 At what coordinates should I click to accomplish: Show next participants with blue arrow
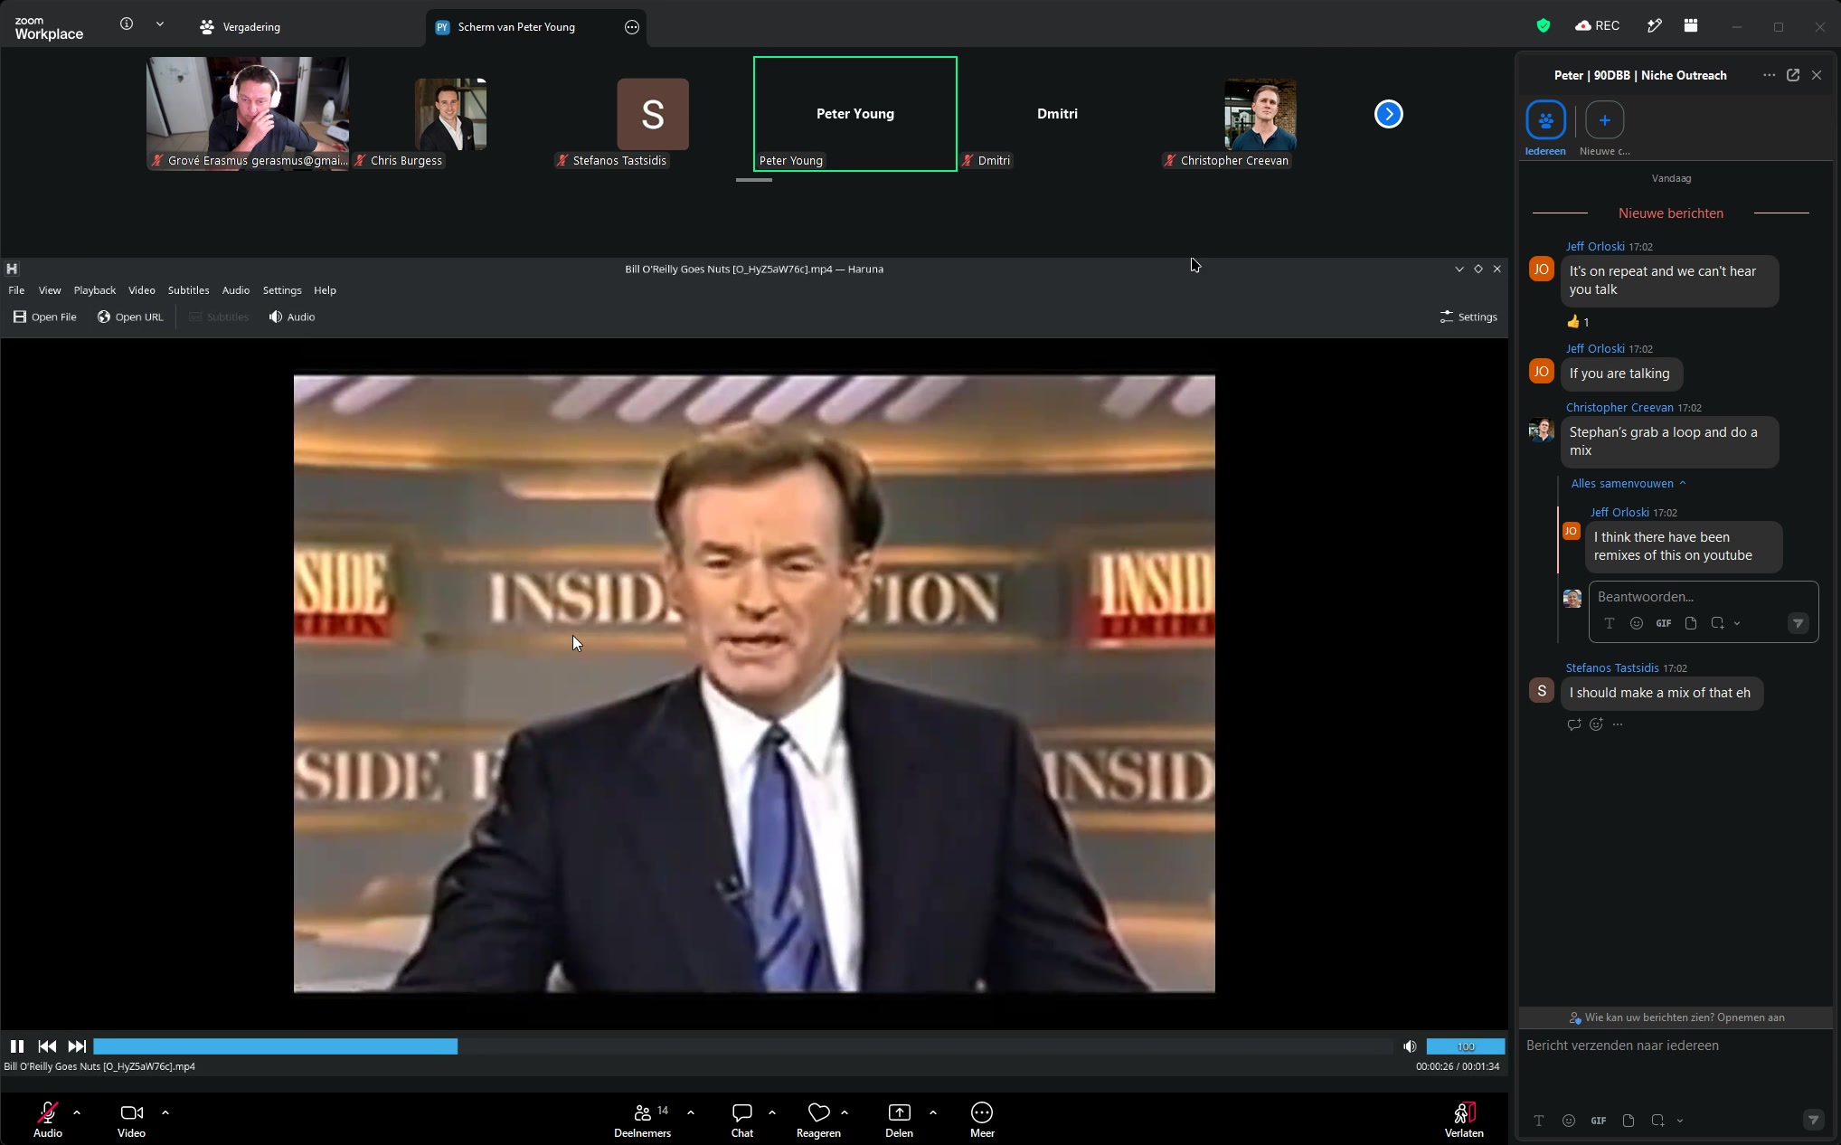(1389, 114)
